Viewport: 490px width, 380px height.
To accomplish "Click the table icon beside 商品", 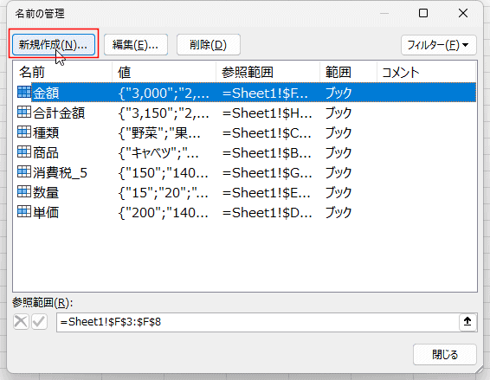I will point(24,151).
